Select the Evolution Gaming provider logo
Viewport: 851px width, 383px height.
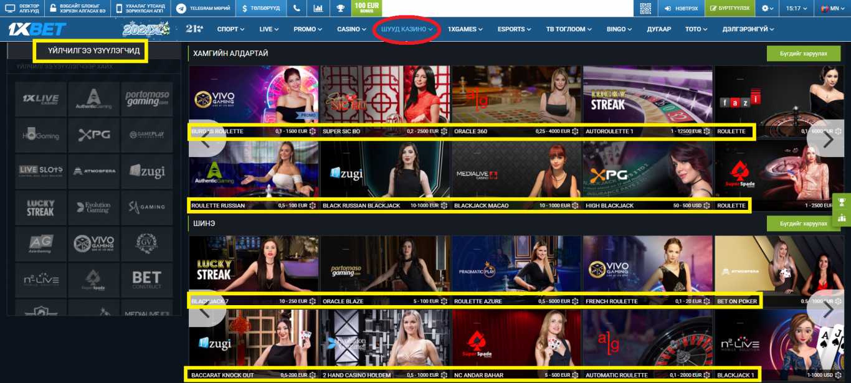(93, 207)
